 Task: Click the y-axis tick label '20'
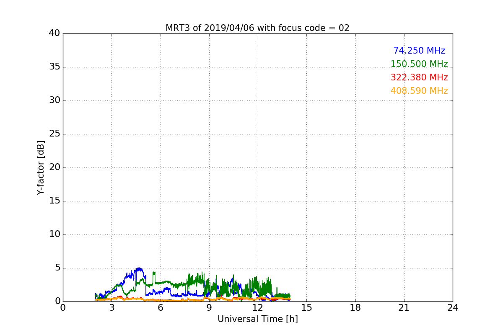pos(54,167)
